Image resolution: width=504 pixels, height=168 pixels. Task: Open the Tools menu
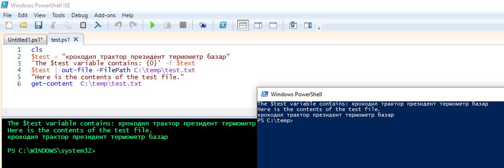coord(59,15)
